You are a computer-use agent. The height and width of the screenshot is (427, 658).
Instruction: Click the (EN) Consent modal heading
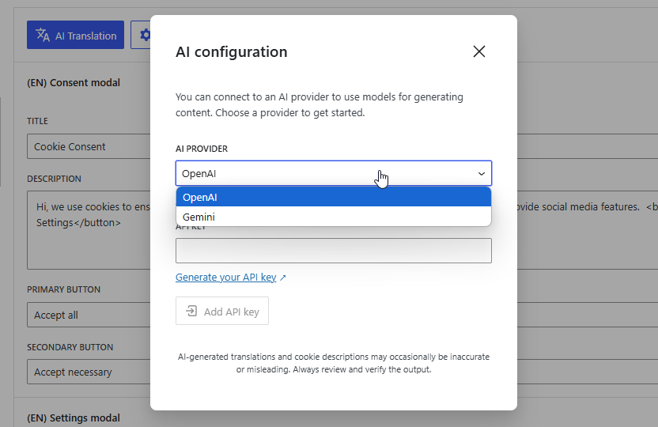pos(74,82)
